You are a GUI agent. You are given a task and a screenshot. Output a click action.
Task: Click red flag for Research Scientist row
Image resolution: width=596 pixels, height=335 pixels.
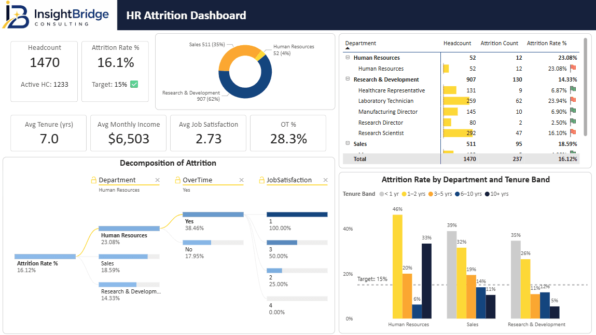click(573, 132)
